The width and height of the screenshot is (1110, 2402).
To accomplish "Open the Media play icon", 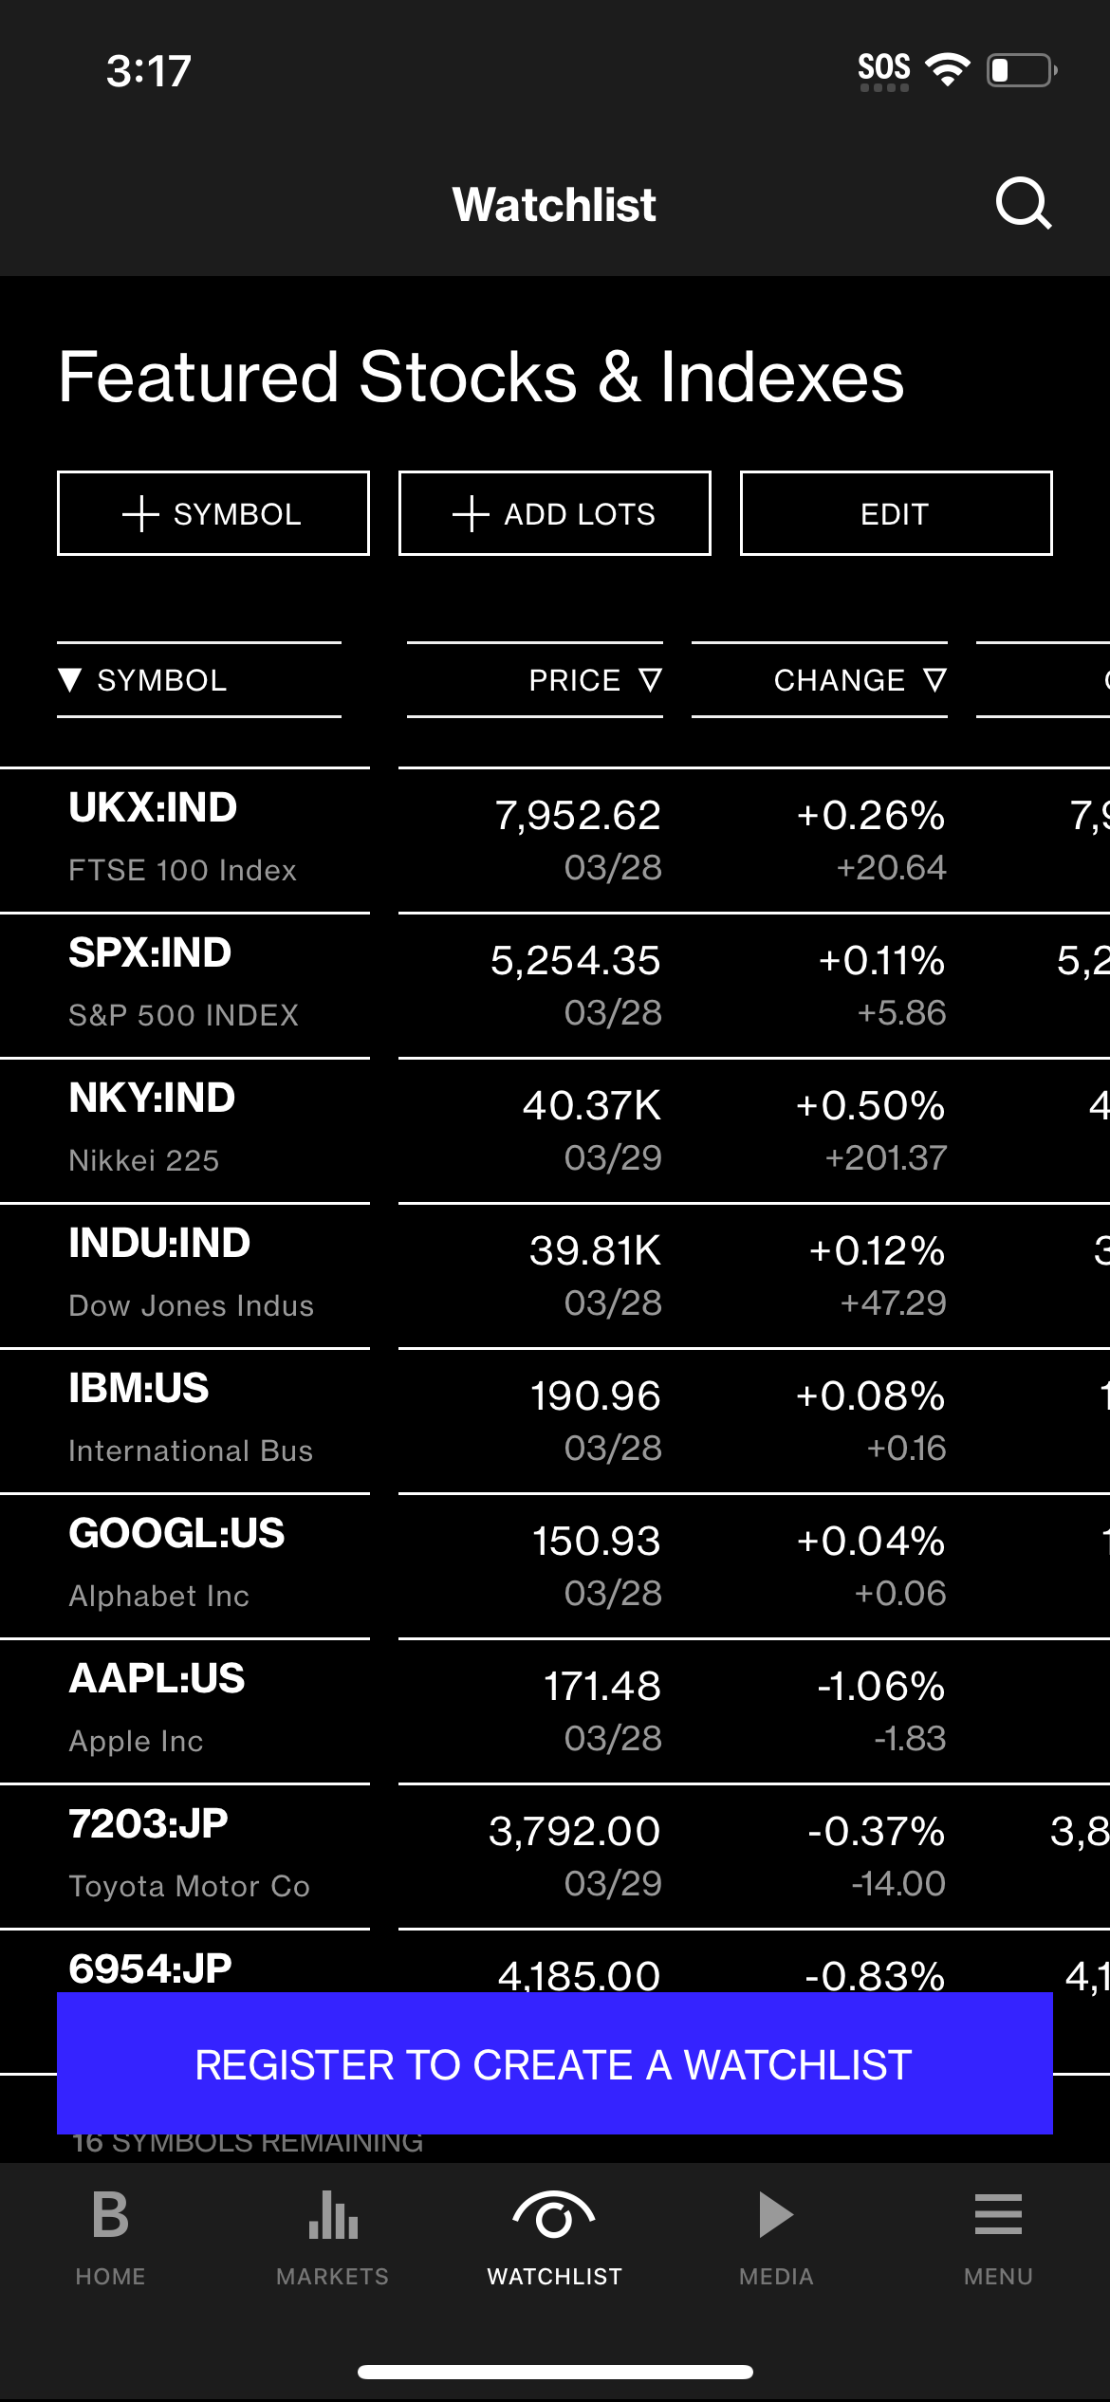I will pos(776,2215).
